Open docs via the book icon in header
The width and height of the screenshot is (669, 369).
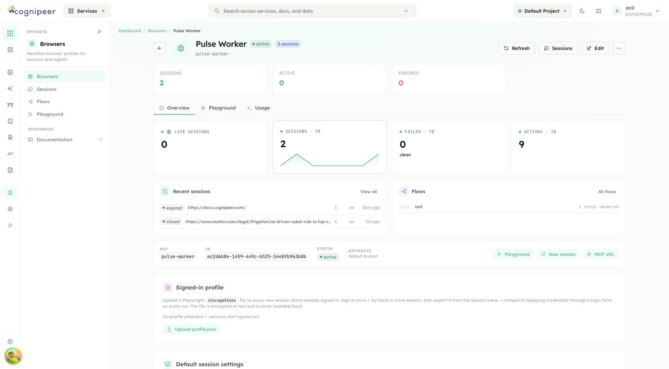[599, 11]
